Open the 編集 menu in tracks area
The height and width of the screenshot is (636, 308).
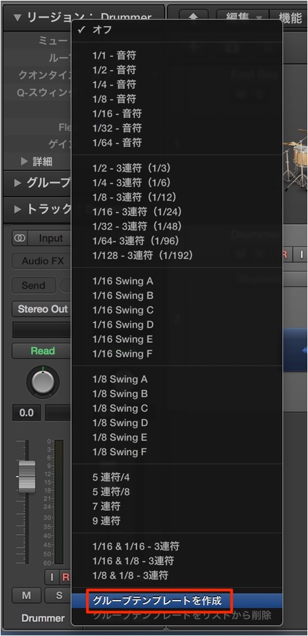(x=243, y=17)
